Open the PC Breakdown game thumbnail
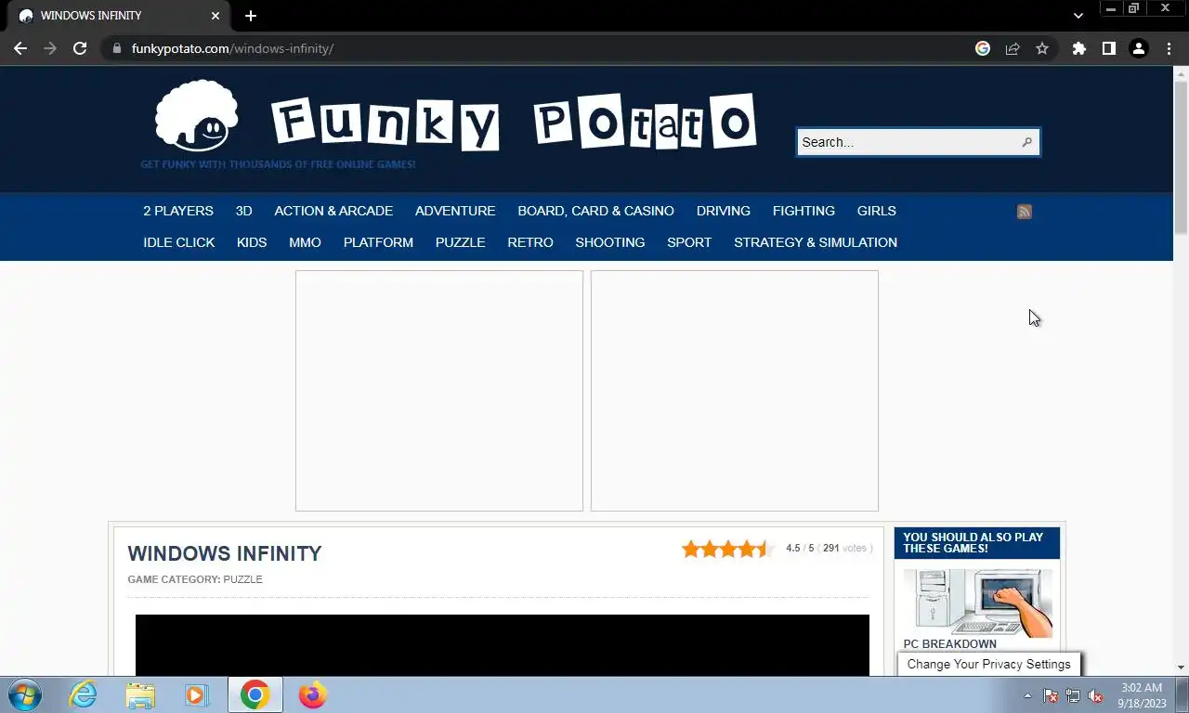 [977, 602]
